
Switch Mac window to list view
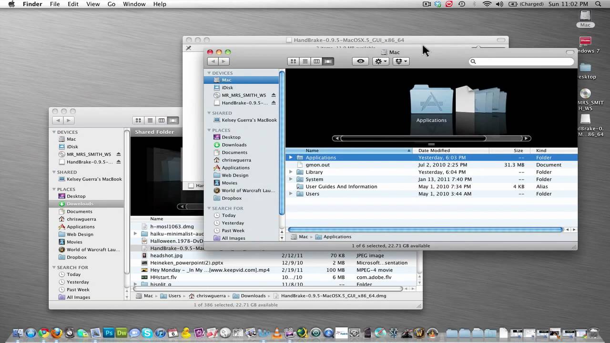[305, 61]
